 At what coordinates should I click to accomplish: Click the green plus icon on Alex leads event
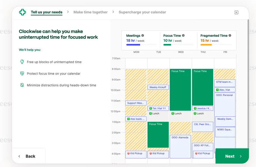pyautogui.click(x=129, y=119)
